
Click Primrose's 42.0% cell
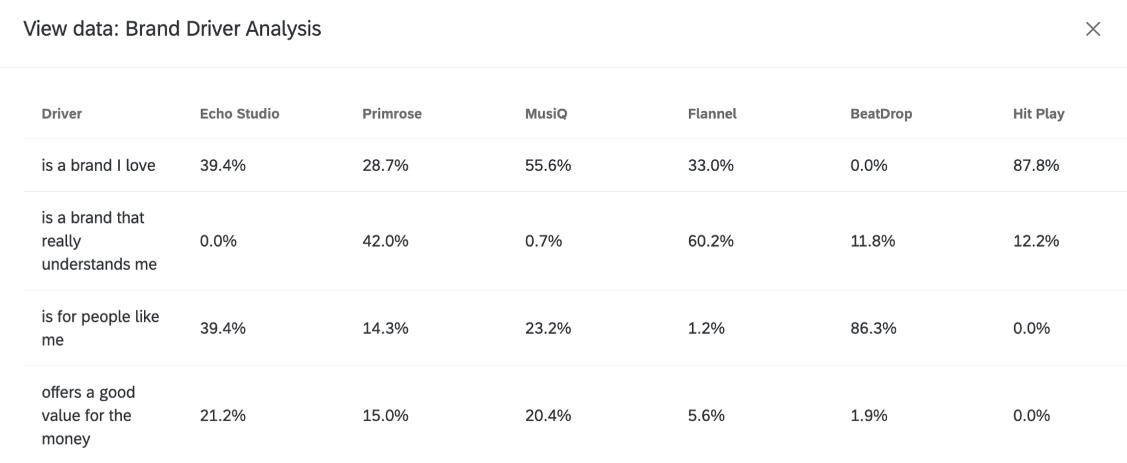(385, 241)
